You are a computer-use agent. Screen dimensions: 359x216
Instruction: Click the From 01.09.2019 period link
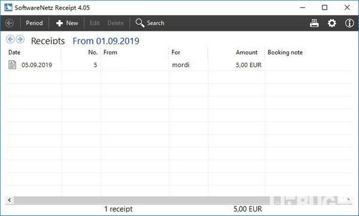click(106, 41)
